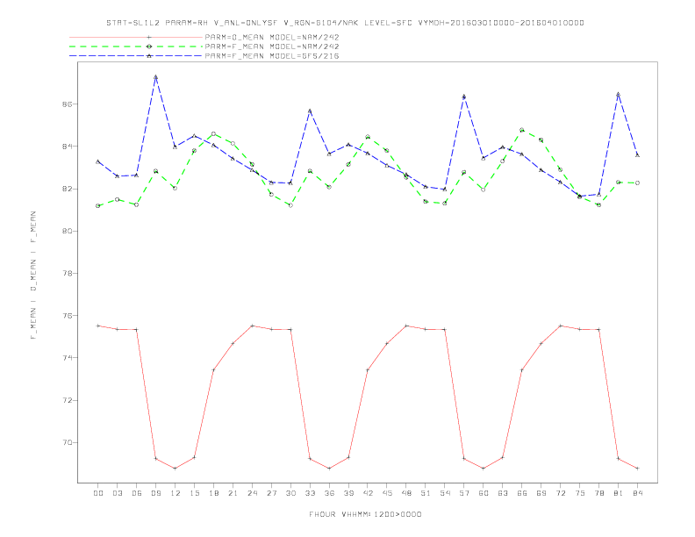Click x-axis forecast hour label 45
Screen dimensions: 695x537
(387, 493)
